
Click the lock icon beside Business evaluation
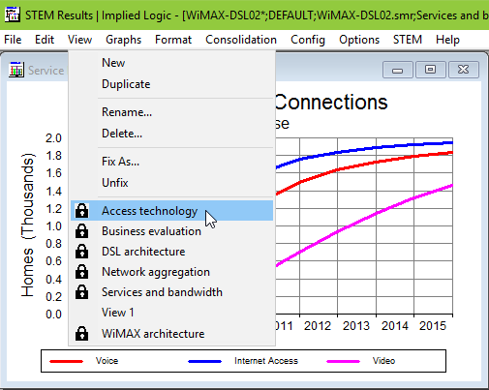coord(81,231)
